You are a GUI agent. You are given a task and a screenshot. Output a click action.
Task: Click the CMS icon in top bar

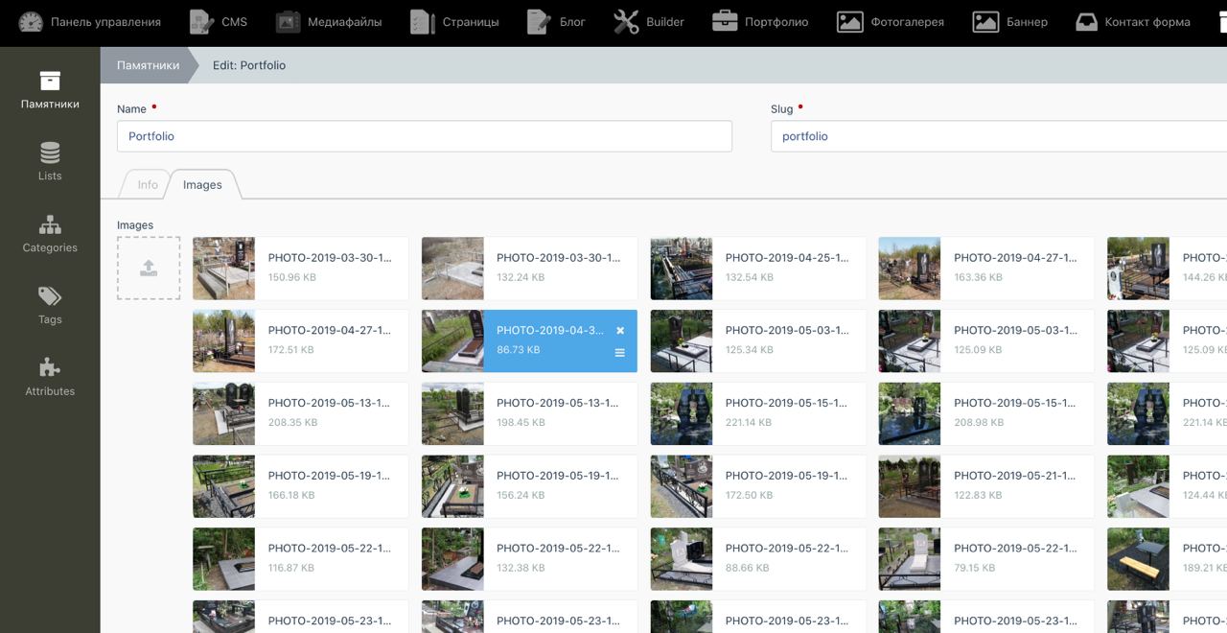(x=202, y=22)
